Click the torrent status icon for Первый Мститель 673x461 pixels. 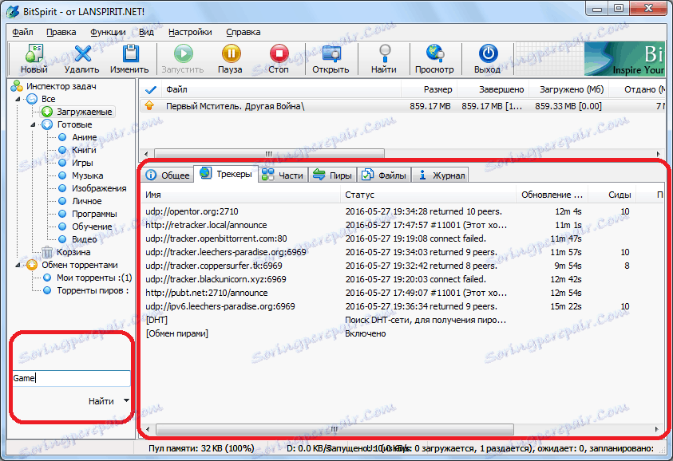point(149,105)
